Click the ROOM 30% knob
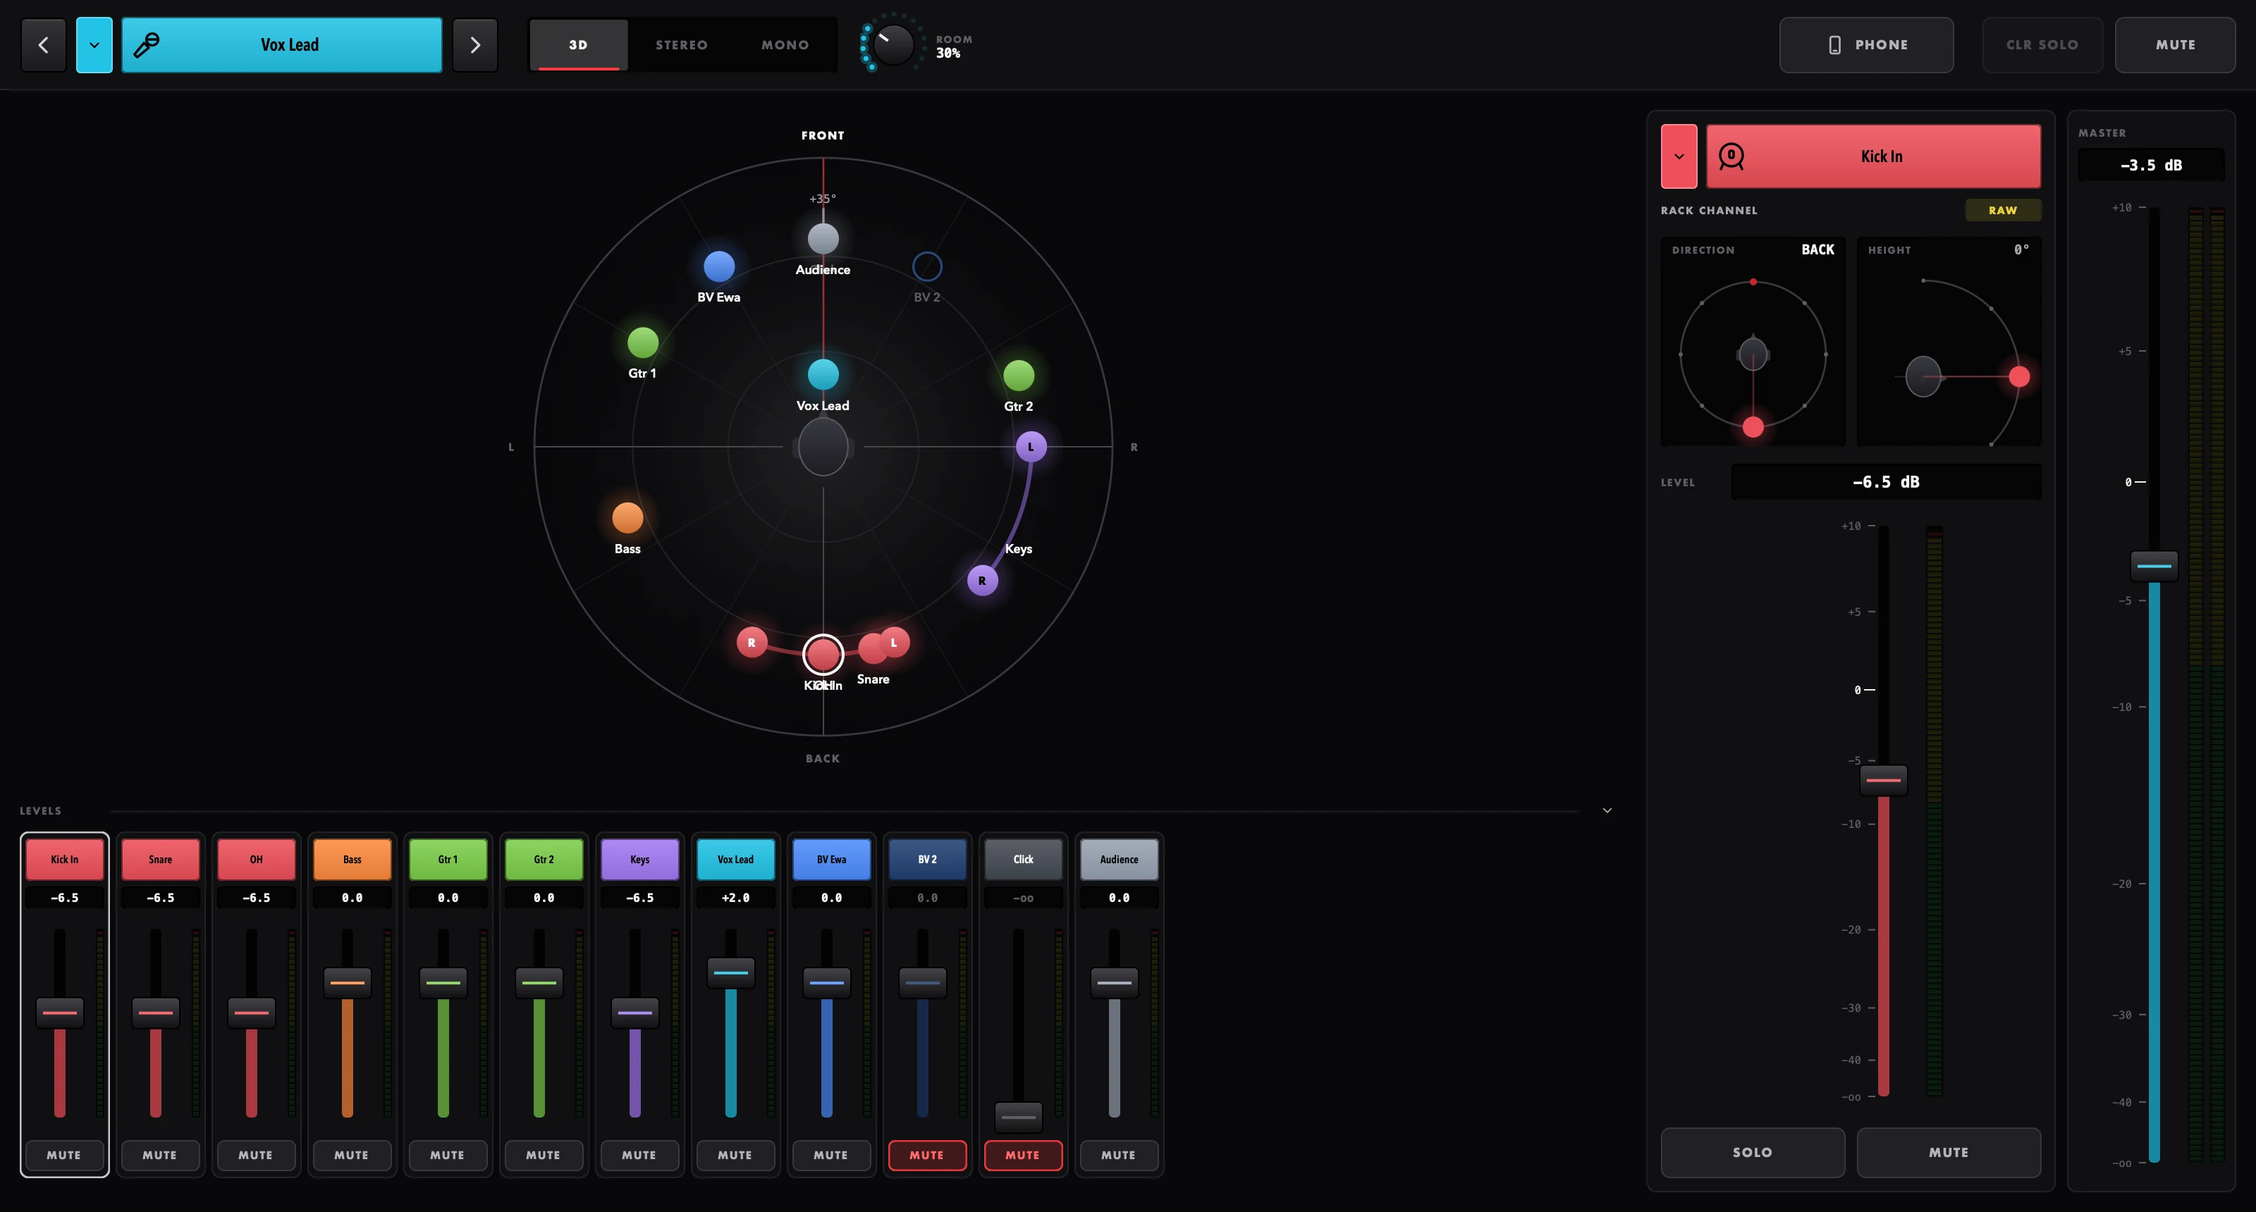Screen dimensions: 2256x1212 [893, 44]
